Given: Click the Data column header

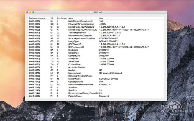Looking at the screenshot, I should coord(101,18).
